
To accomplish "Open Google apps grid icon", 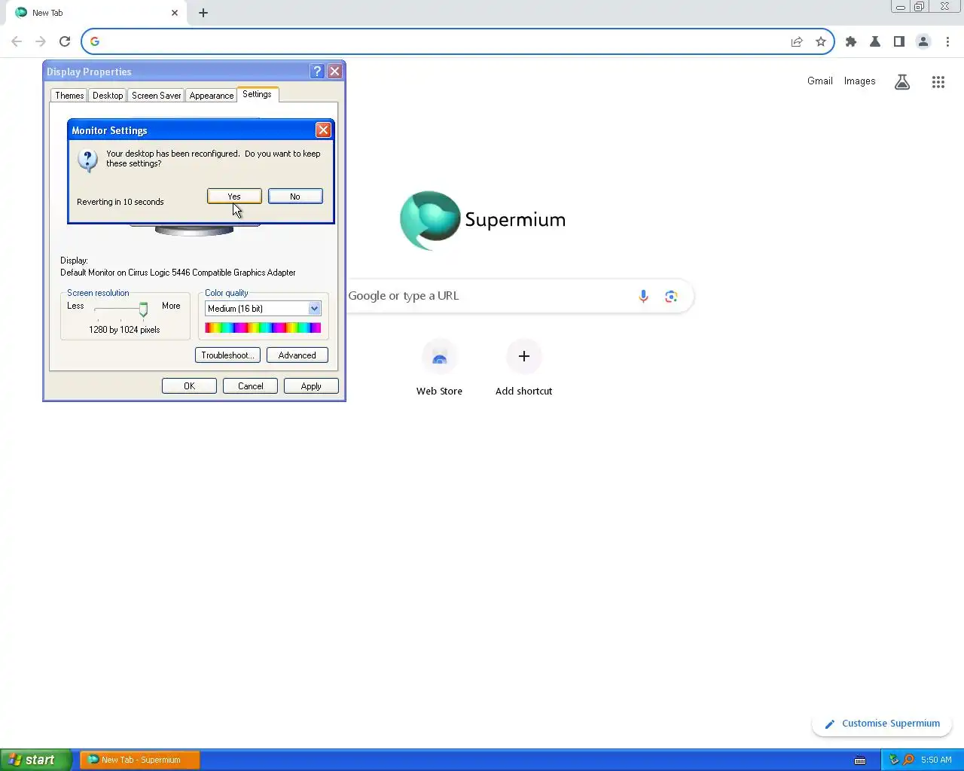I will (938, 82).
